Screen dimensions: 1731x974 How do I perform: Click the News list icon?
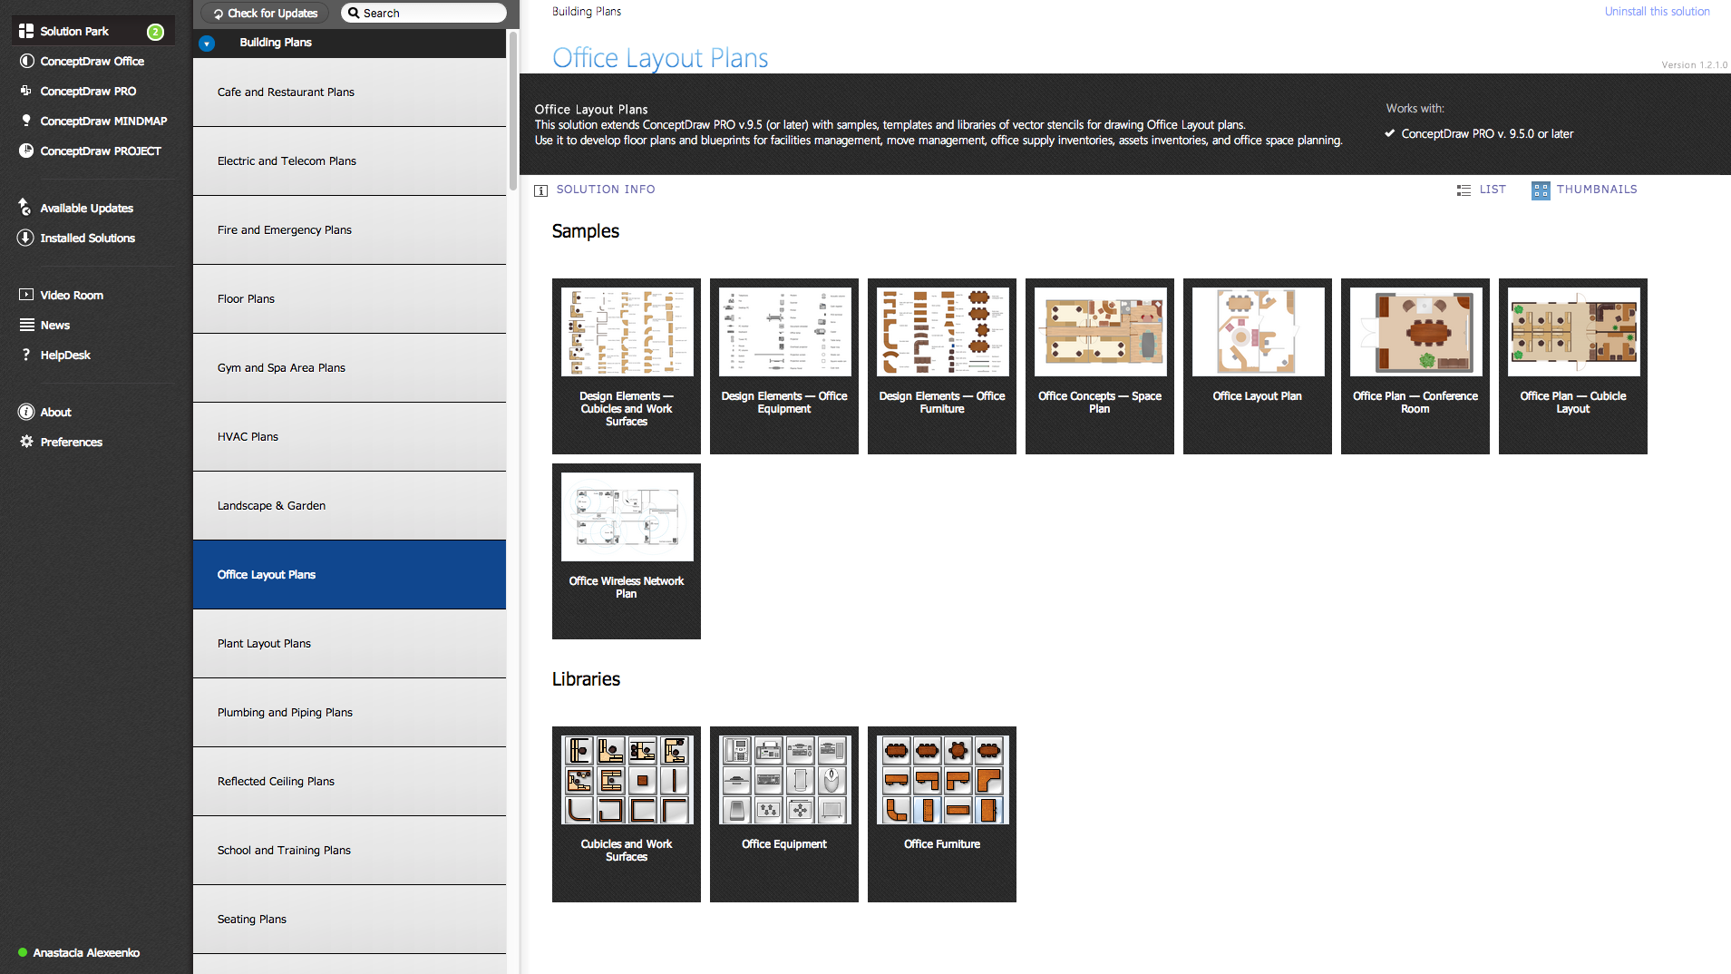[26, 325]
